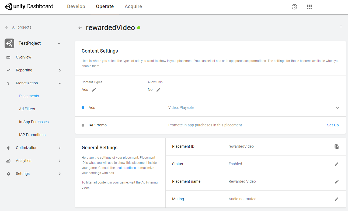
Task: Click the Reporting trend icon
Action: (8, 70)
